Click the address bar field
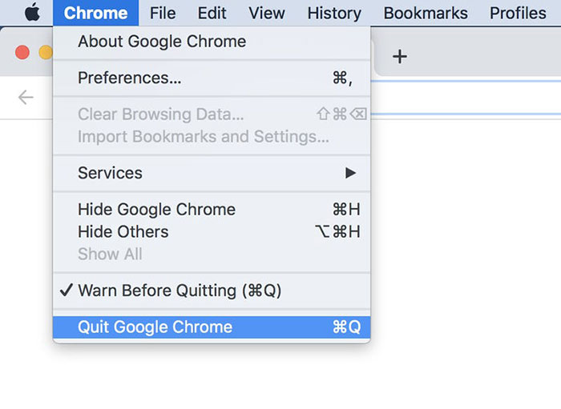Image resolution: width=561 pixels, height=409 pixels. coord(465,99)
